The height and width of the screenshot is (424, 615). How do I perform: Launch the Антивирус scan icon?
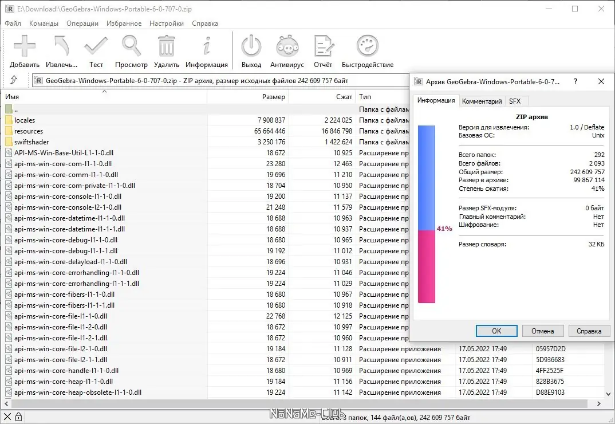point(287,46)
